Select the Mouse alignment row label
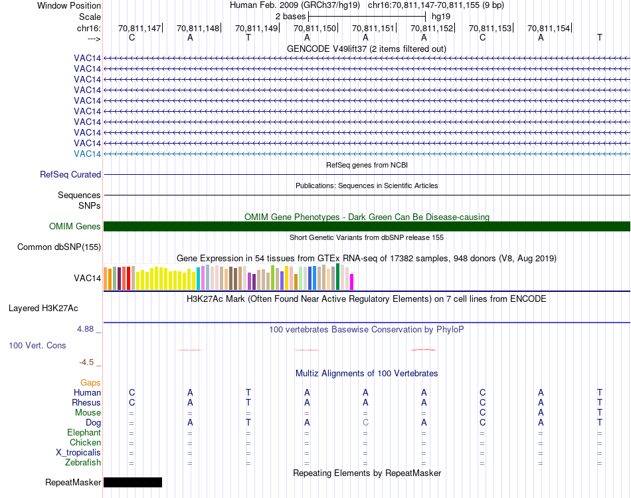Screen dimensions: 631x498 point(88,413)
